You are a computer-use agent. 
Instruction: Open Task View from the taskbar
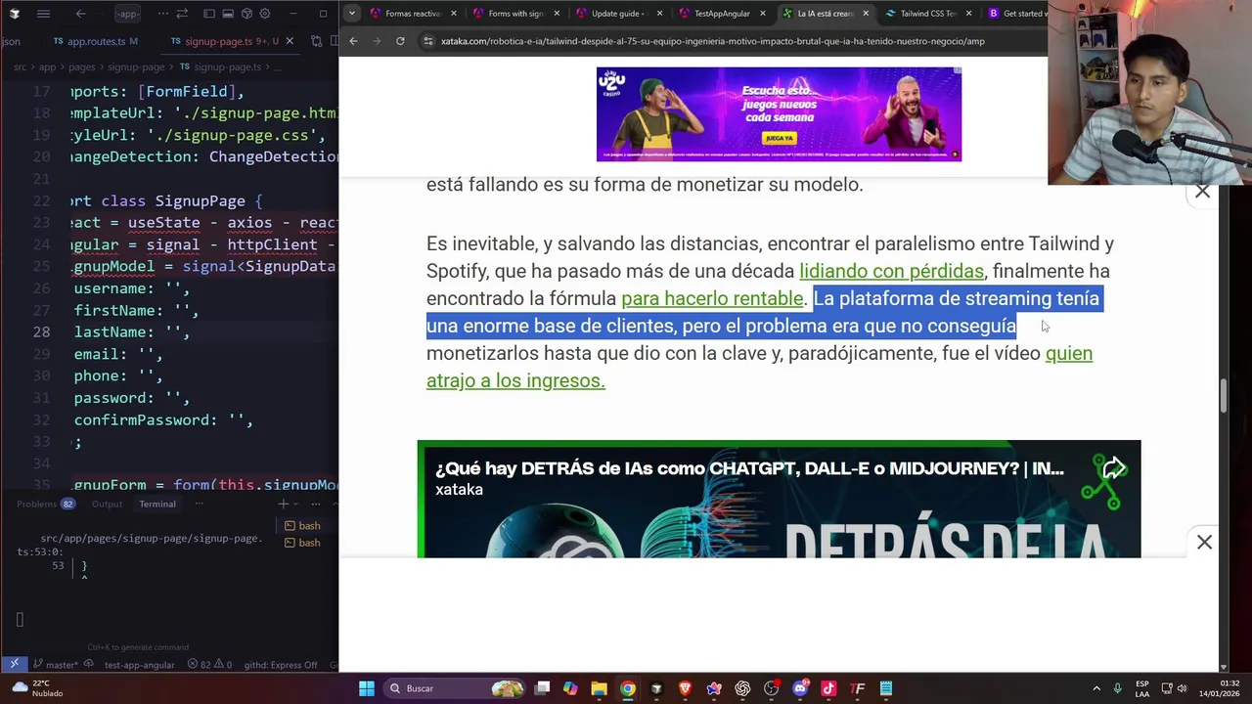[x=542, y=688]
